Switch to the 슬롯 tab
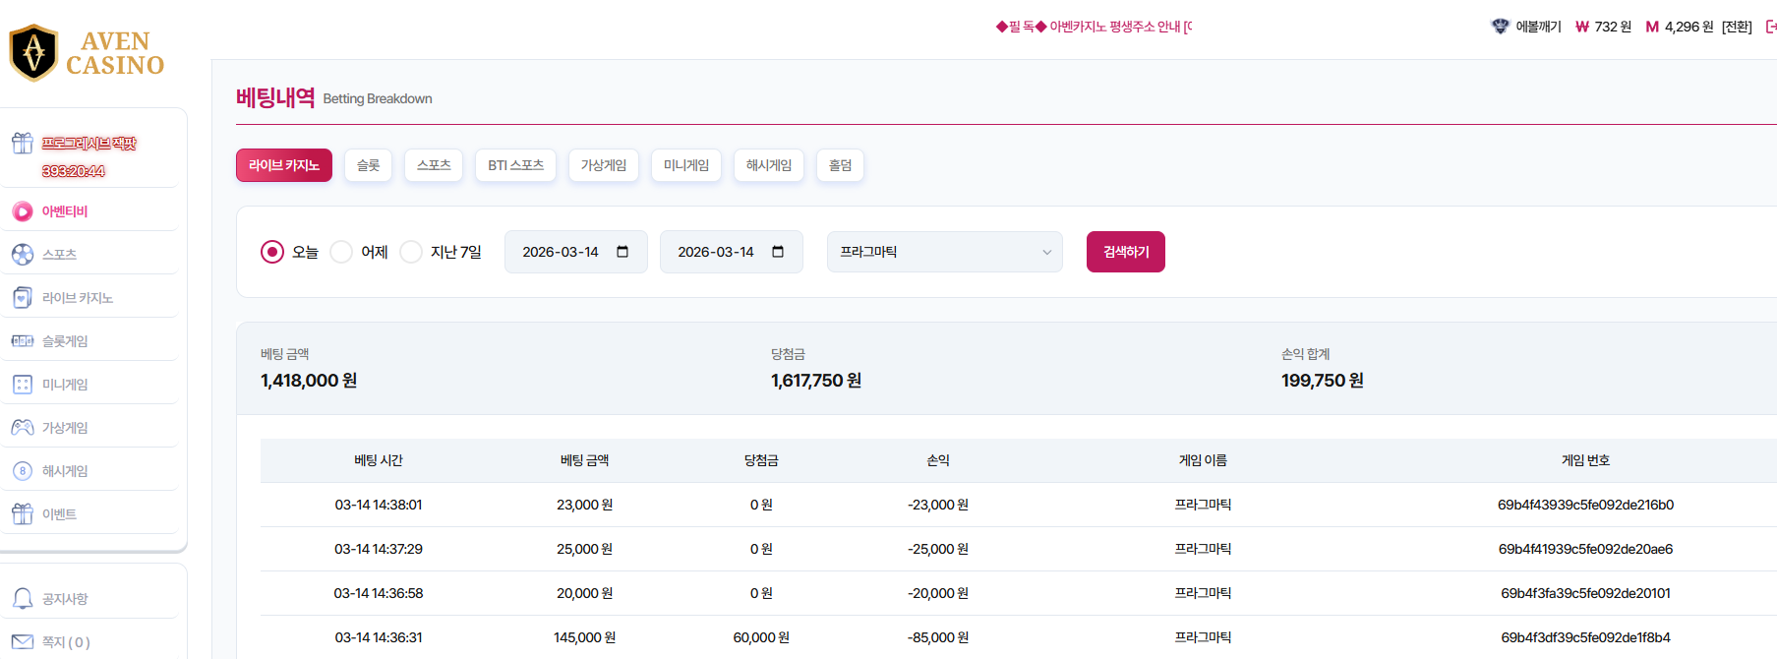 (368, 165)
